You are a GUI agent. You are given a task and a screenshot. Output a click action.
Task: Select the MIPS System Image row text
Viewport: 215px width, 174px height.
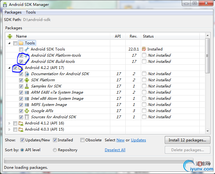coord(49,105)
